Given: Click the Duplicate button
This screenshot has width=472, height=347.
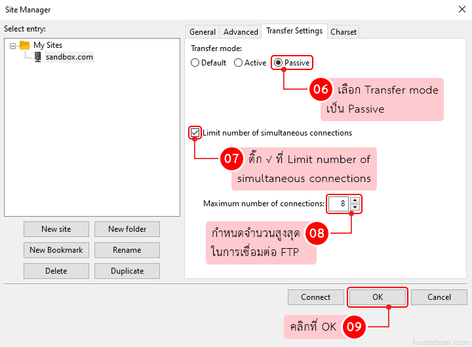Looking at the screenshot, I should point(127,271).
